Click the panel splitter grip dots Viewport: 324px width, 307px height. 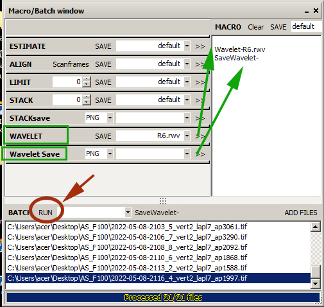point(163,201)
